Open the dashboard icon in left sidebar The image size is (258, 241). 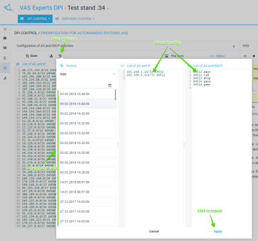coord(5,38)
